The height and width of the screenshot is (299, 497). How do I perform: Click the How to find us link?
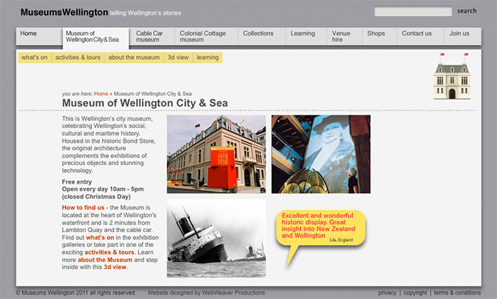(x=83, y=208)
